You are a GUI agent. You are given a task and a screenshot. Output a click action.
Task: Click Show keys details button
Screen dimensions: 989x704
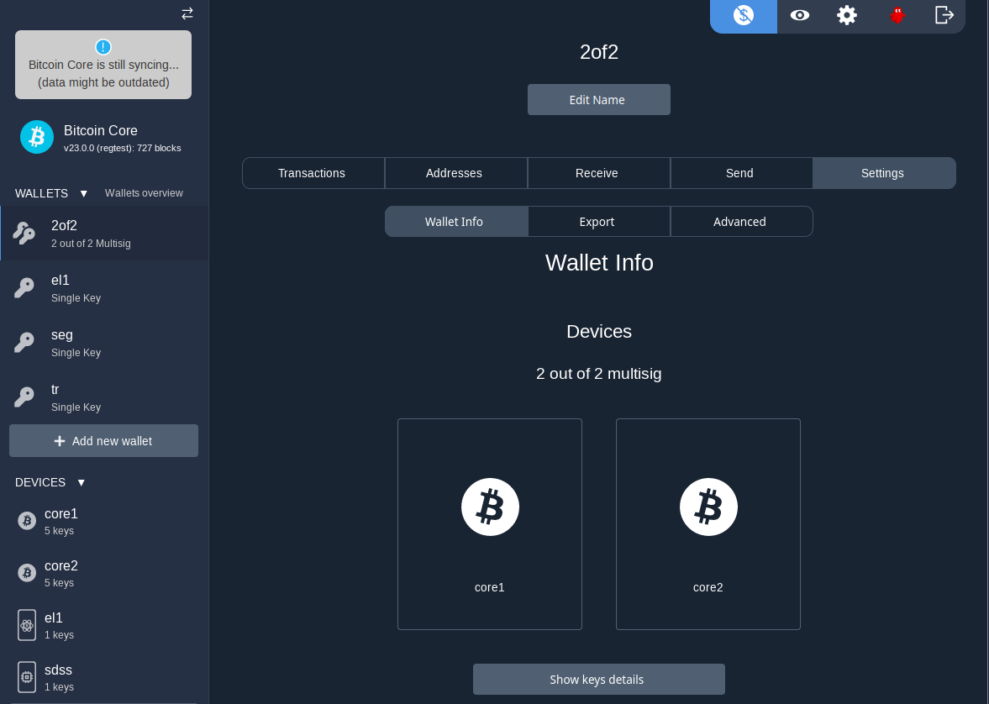598,680
